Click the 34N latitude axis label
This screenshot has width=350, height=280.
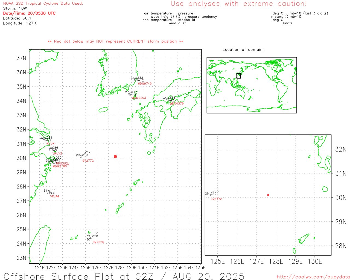[21, 101]
